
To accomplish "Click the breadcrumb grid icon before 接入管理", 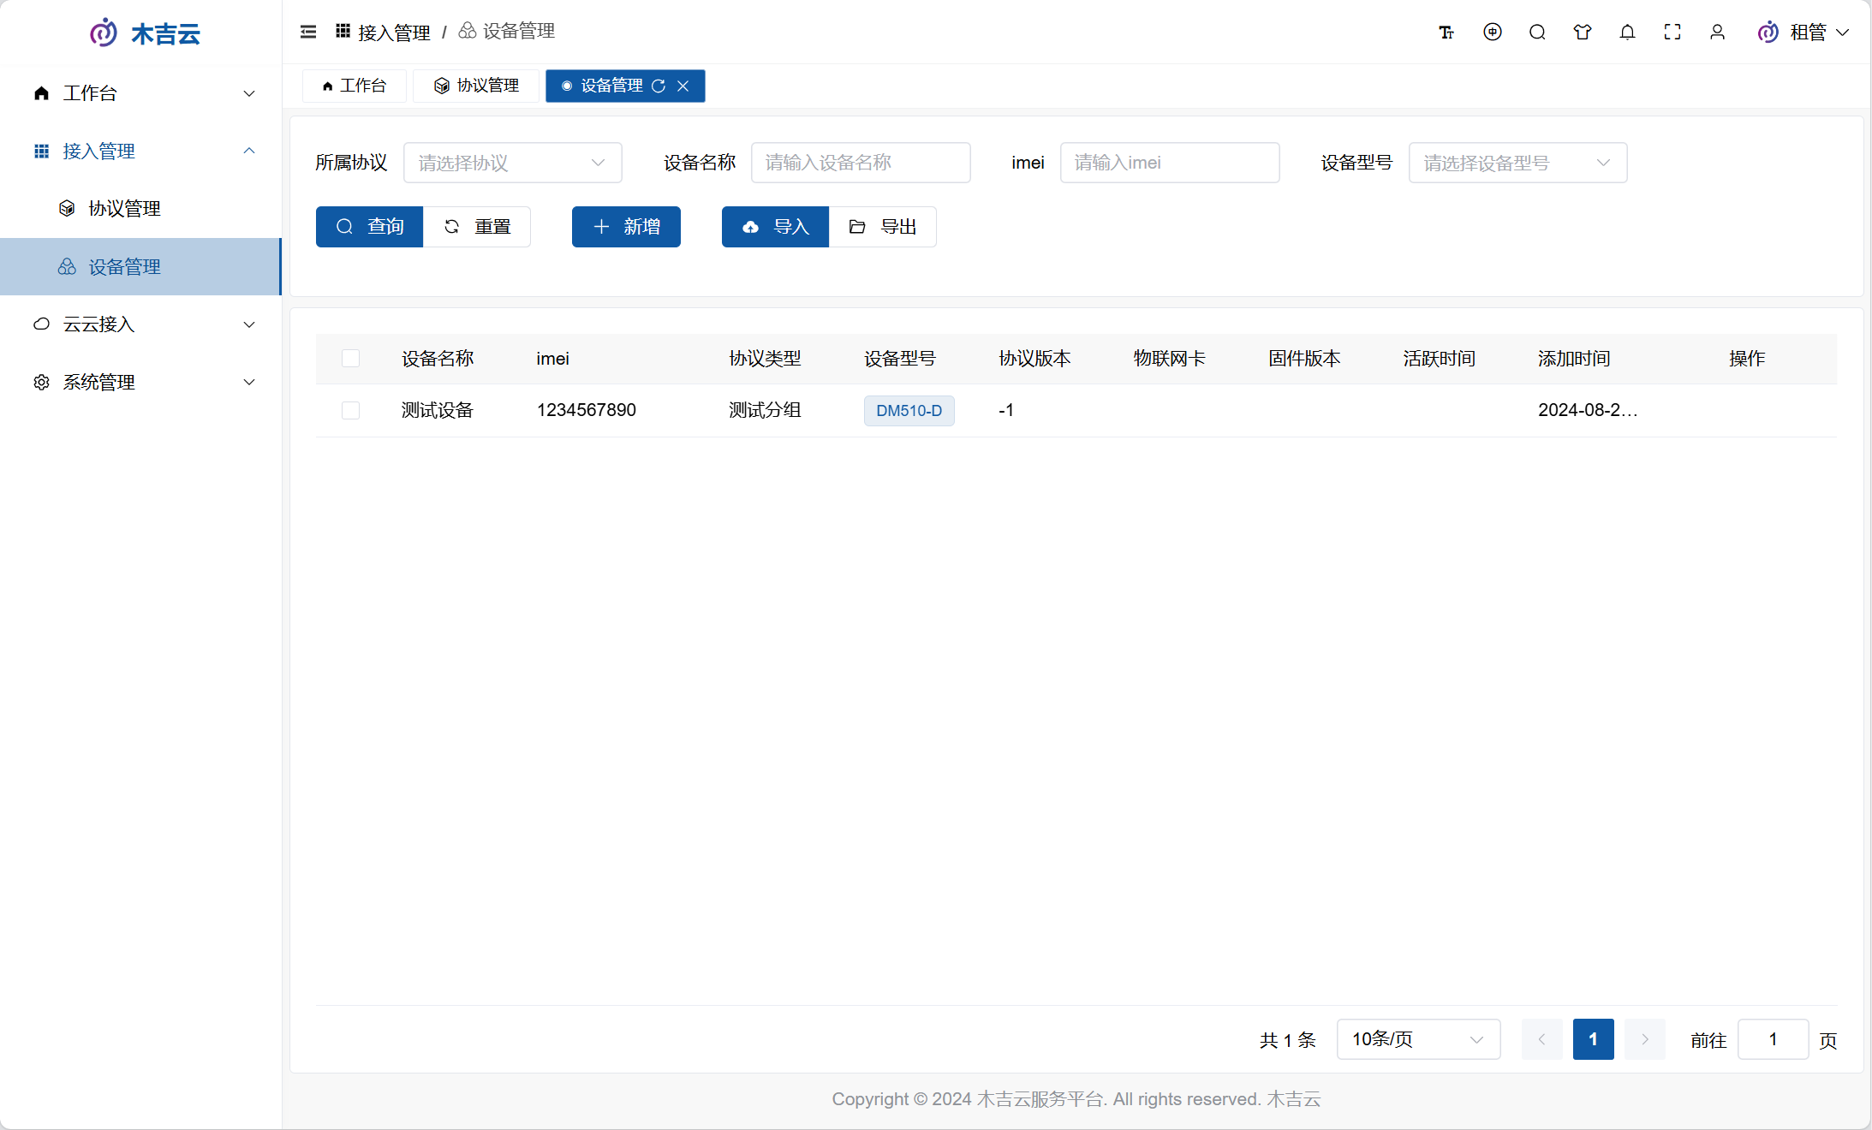I will coord(343,31).
